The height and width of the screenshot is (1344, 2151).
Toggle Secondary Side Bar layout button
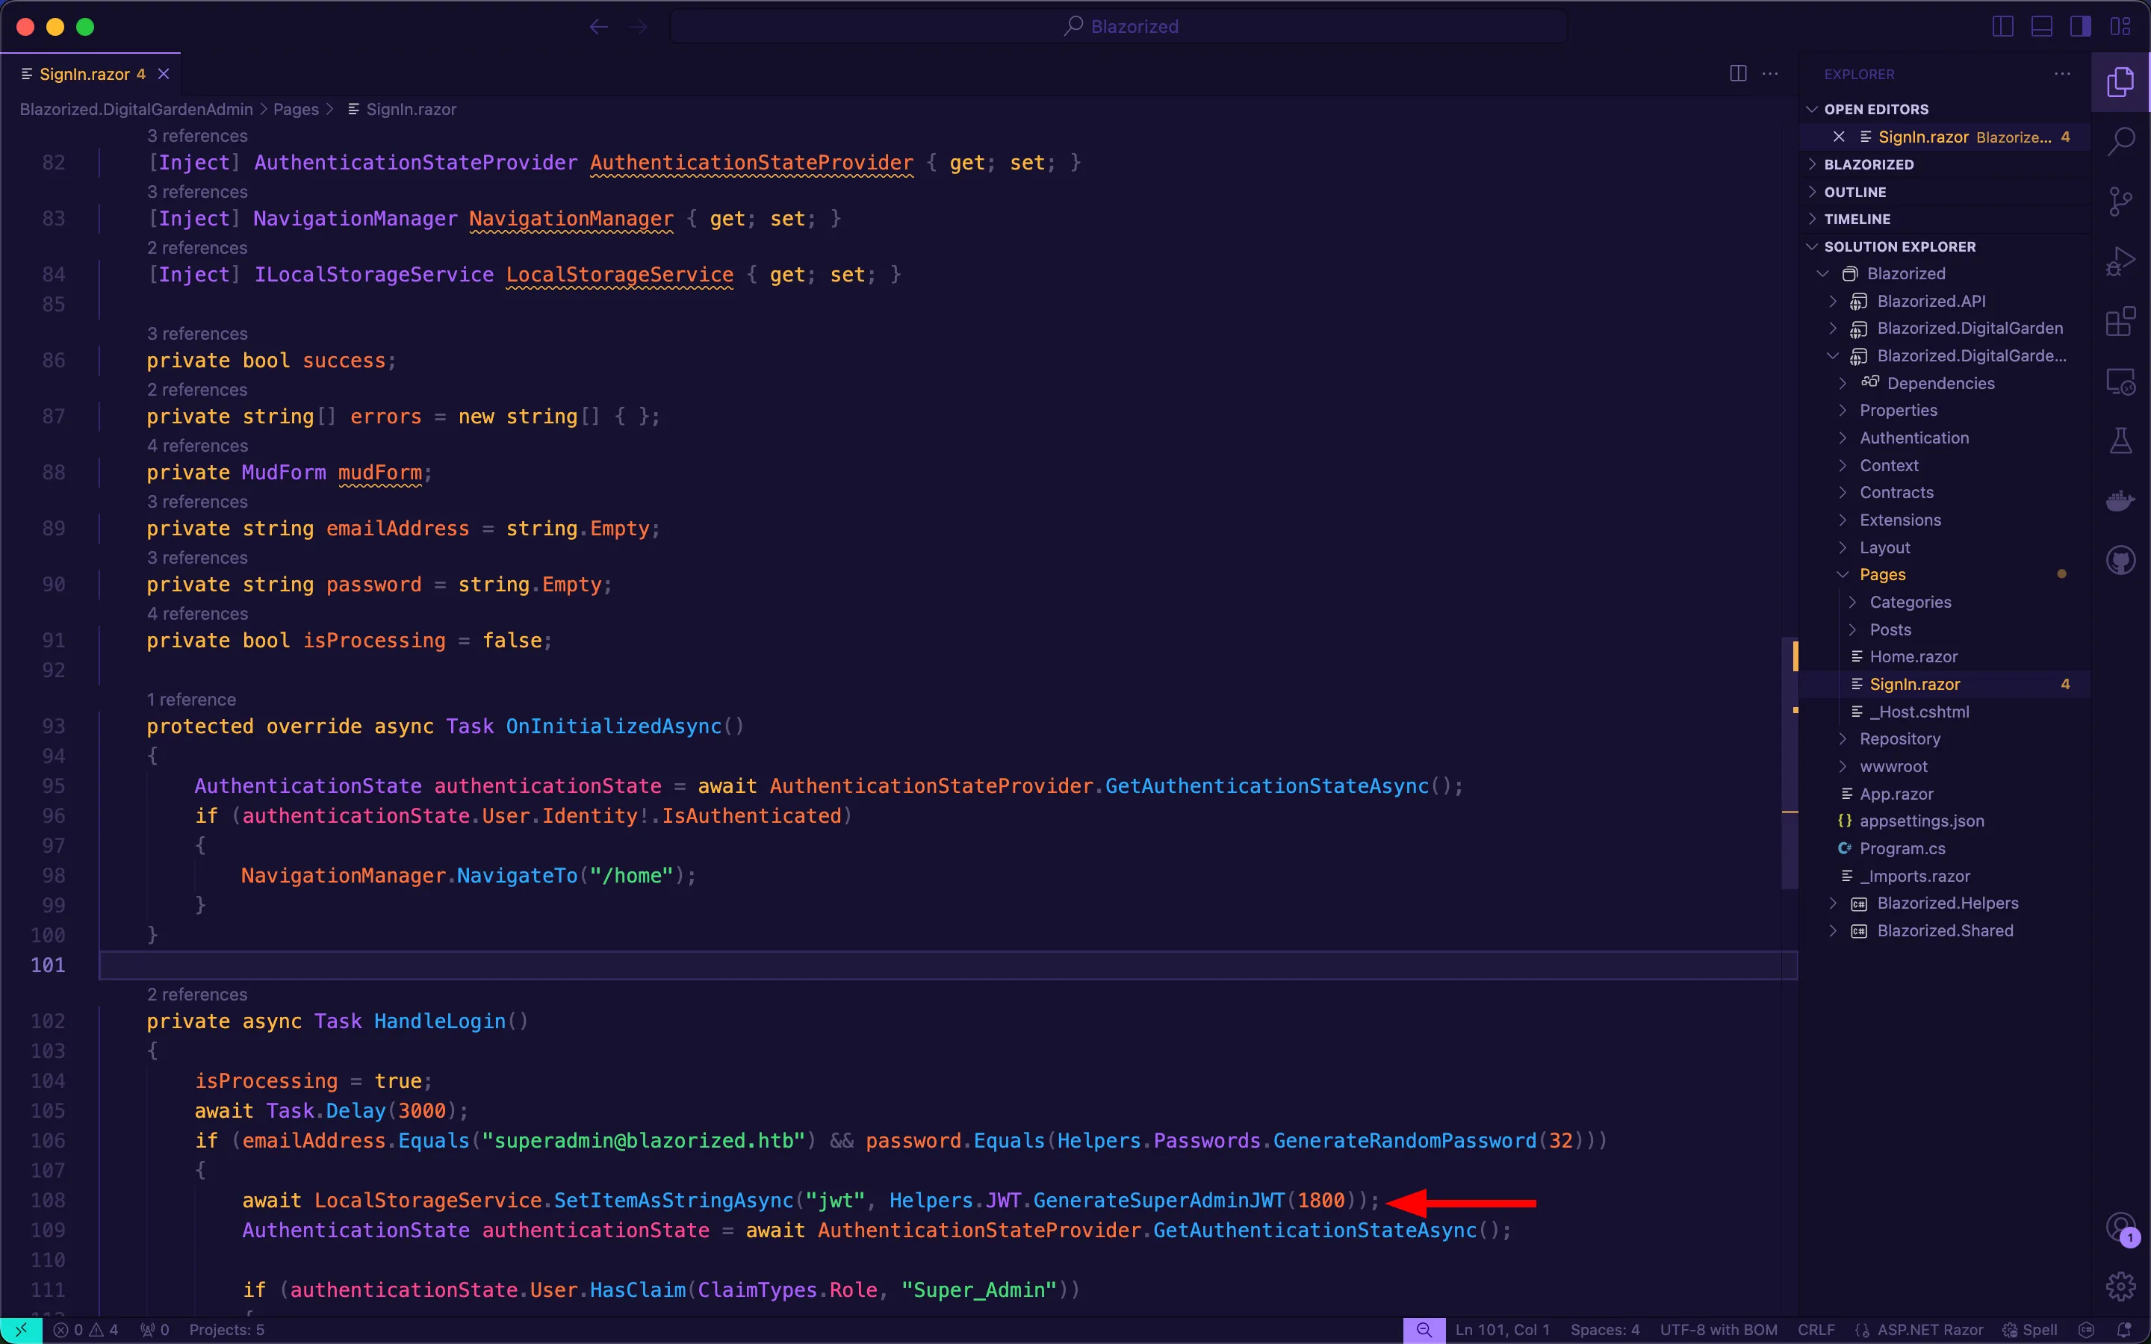point(2082,27)
